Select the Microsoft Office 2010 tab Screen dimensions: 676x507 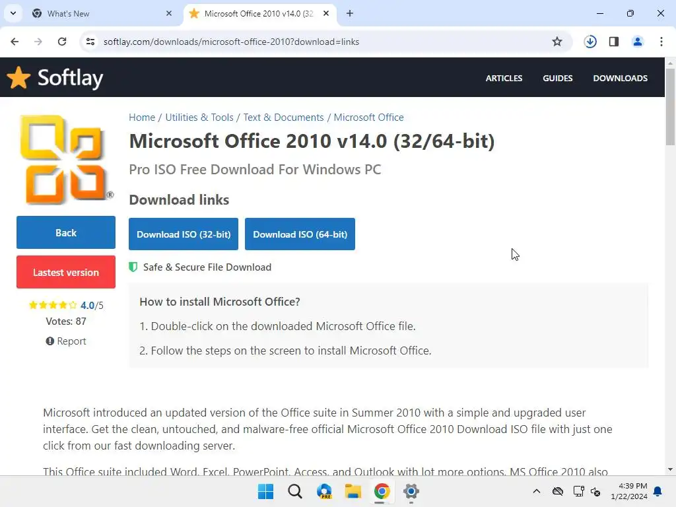point(259,13)
